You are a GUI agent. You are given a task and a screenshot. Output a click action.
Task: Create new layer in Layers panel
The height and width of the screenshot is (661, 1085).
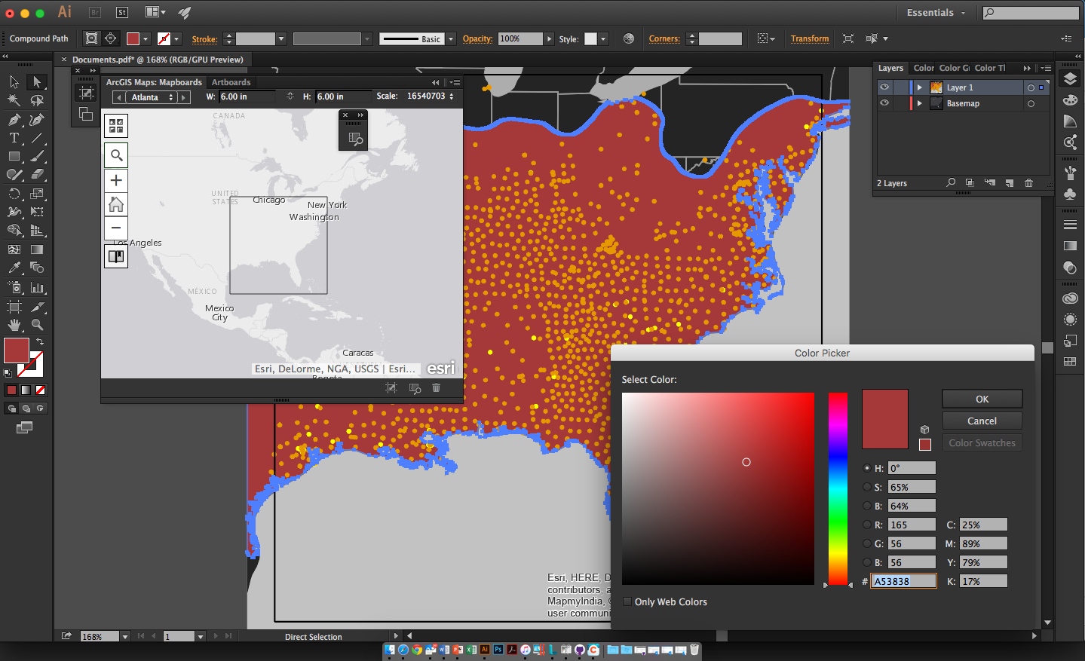click(x=1009, y=183)
